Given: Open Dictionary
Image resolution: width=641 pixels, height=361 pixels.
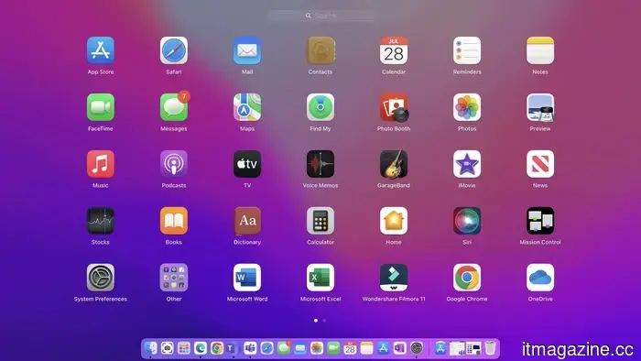Looking at the screenshot, I should click(x=247, y=221).
